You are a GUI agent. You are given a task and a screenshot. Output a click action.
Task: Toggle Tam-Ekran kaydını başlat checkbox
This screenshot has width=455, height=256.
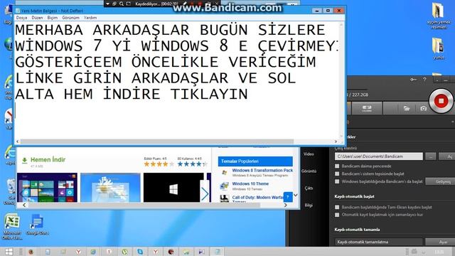[x=337, y=207]
